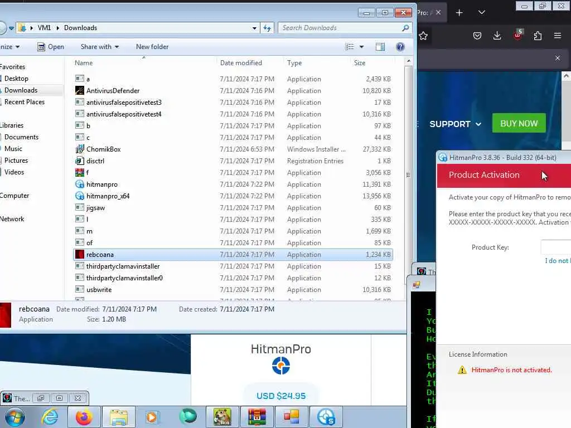Viewport: 571px width, 428px height.
Task: Sort files by Type column
Action: click(x=294, y=63)
